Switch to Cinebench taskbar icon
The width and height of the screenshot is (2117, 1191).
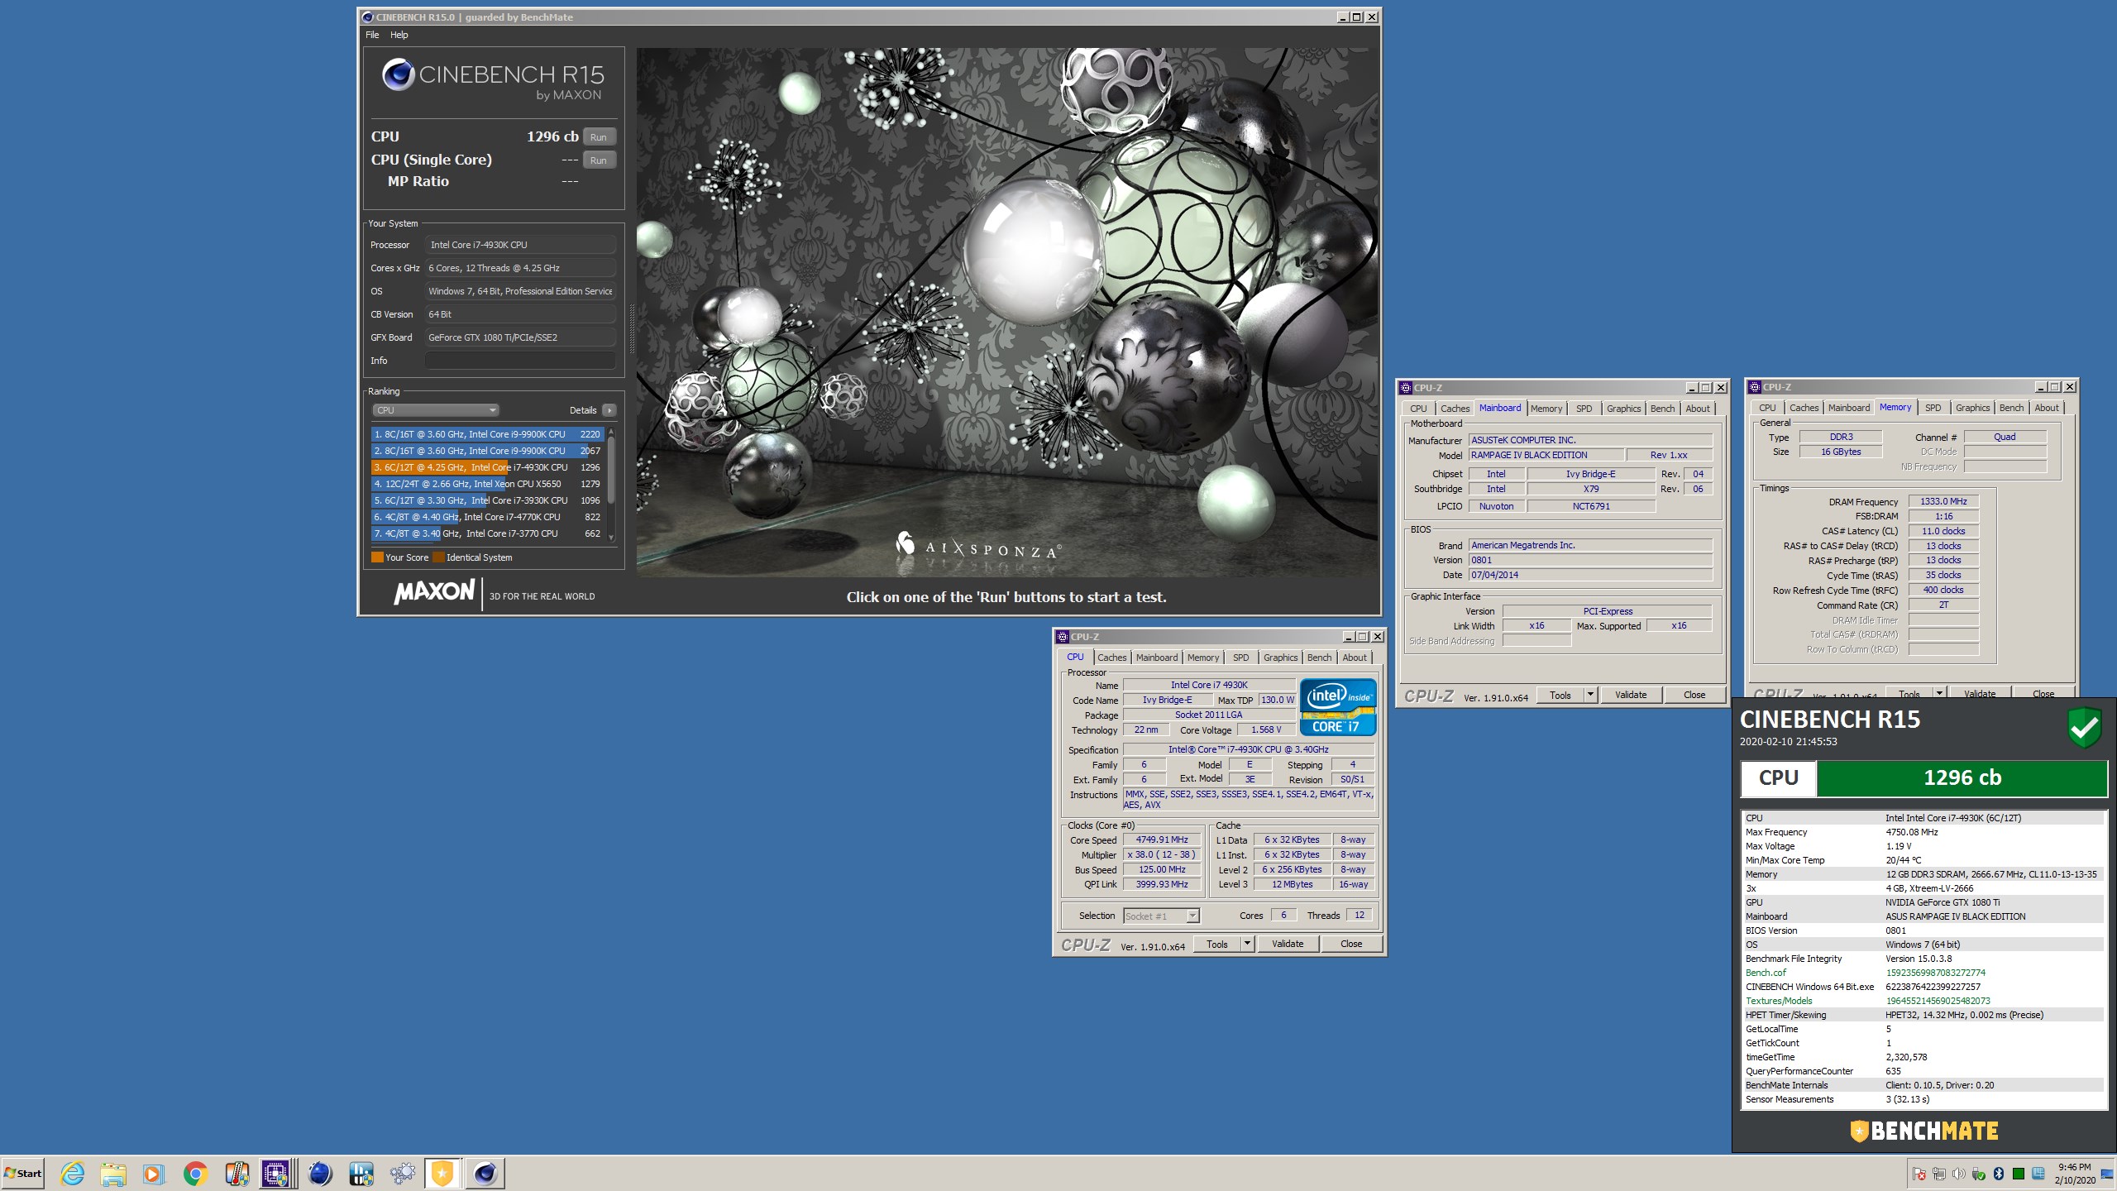coord(485,1173)
